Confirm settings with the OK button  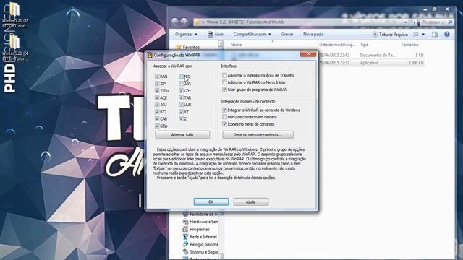tap(211, 202)
